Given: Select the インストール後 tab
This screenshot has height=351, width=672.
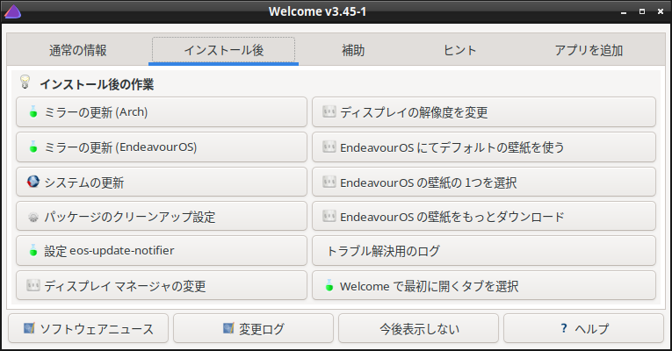Looking at the screenshot, I should (x=223, y=50).
